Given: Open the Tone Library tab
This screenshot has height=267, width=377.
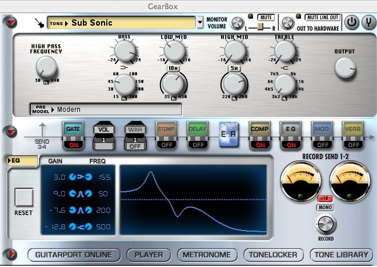Looking at the screenshot, I should (x=342, y=255).
